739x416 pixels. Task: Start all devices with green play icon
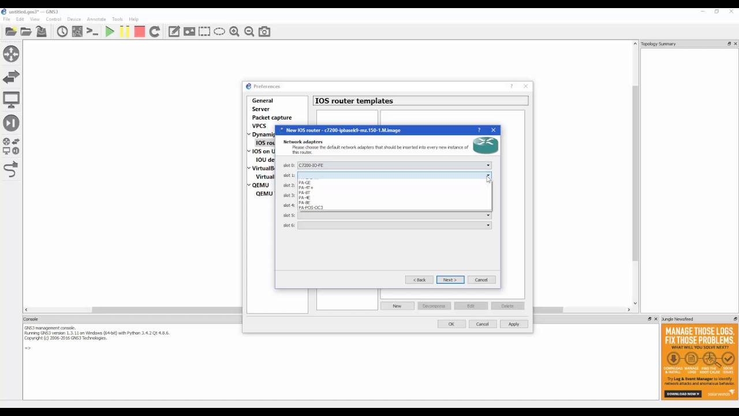[110, 32]
